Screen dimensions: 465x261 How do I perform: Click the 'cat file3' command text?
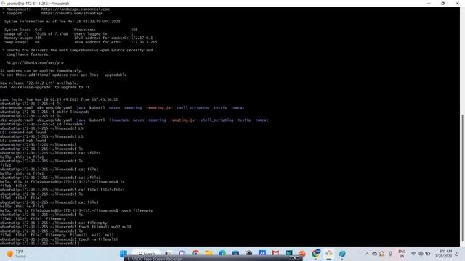click(x=88, y=202)
